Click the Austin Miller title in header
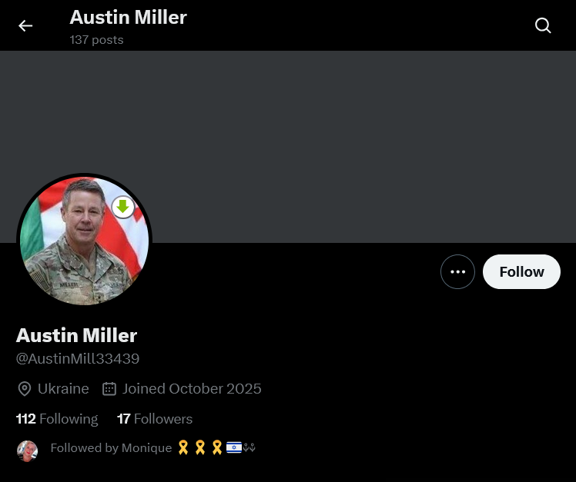576x482 pixels. 128,17
